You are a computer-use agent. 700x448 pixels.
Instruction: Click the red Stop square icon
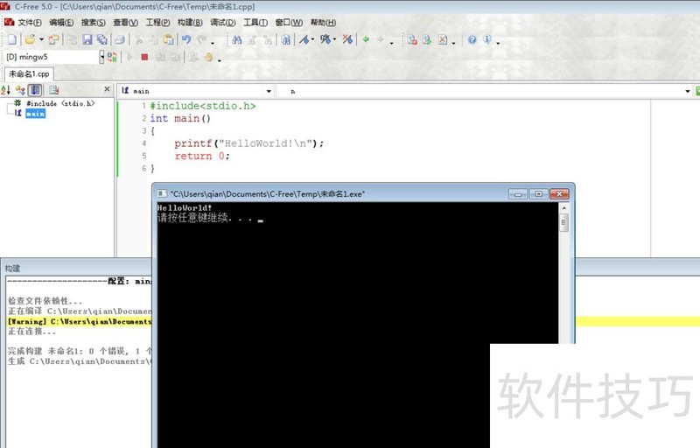tap(144, 57)
